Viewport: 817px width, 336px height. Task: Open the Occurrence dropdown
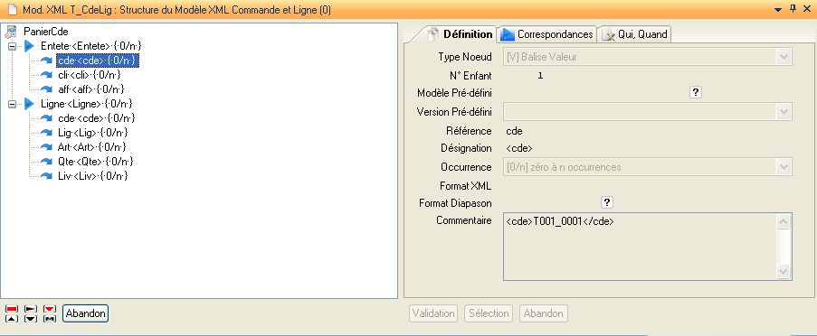tap(784, 167)
